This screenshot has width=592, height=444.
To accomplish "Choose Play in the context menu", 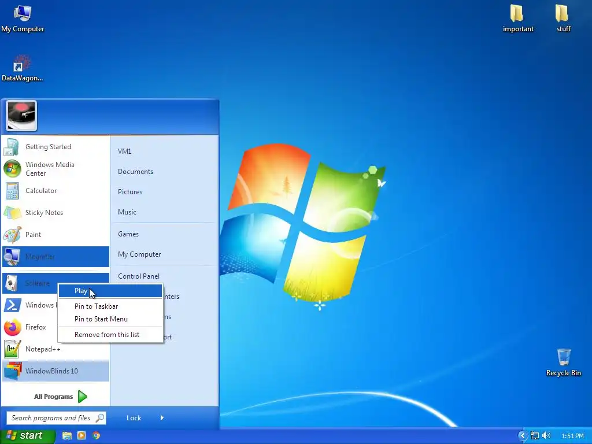I will (110, 291).
